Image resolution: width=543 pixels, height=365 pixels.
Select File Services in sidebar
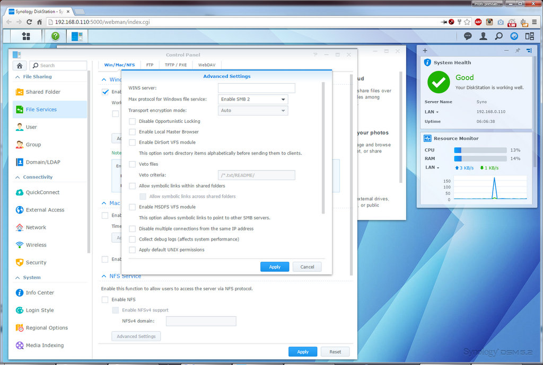point(50,109)
